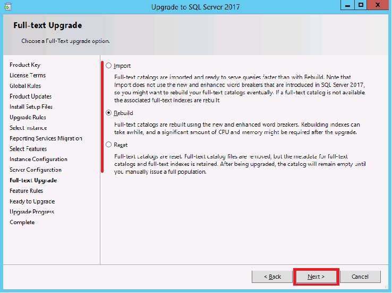
Task: Click the 'Choose a Full-Text upgrade option' subtitle
Action: coord(65,41)
